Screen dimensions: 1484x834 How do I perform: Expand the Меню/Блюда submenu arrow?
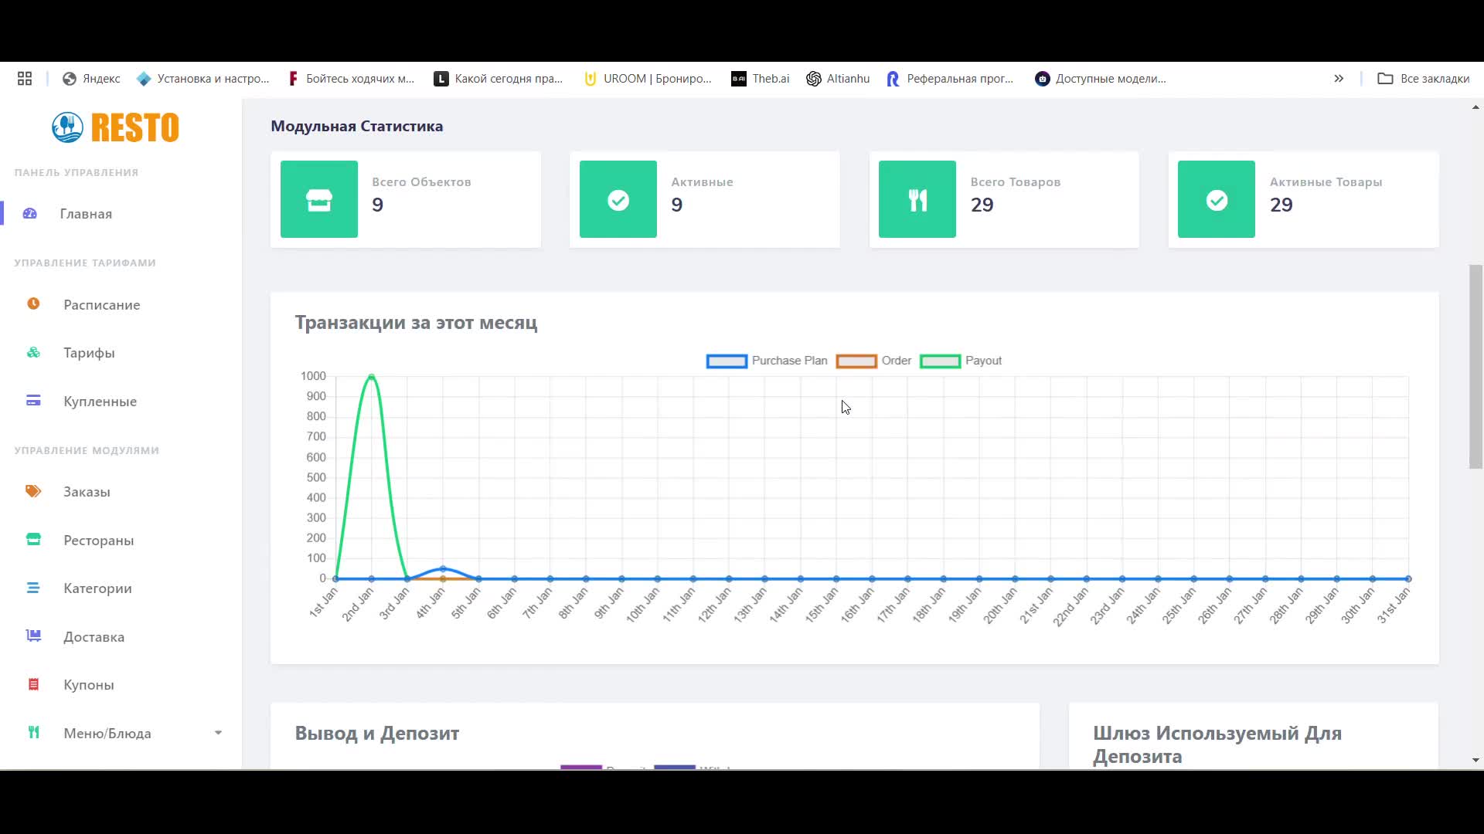coord(218,733)
